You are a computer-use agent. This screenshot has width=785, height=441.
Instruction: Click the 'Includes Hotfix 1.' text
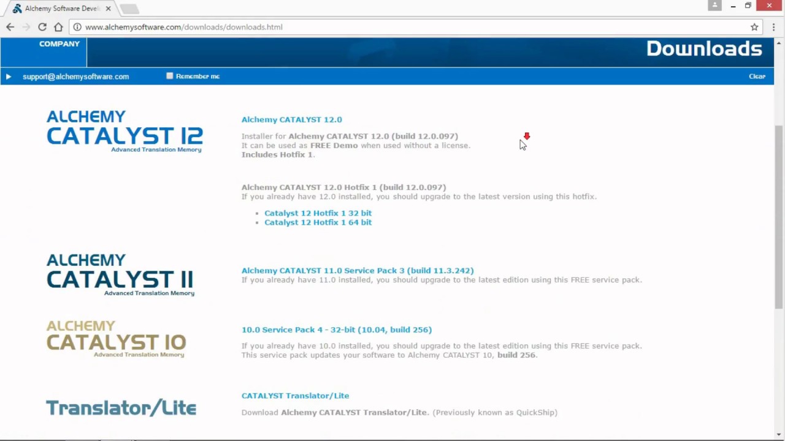tap(278, 154)
